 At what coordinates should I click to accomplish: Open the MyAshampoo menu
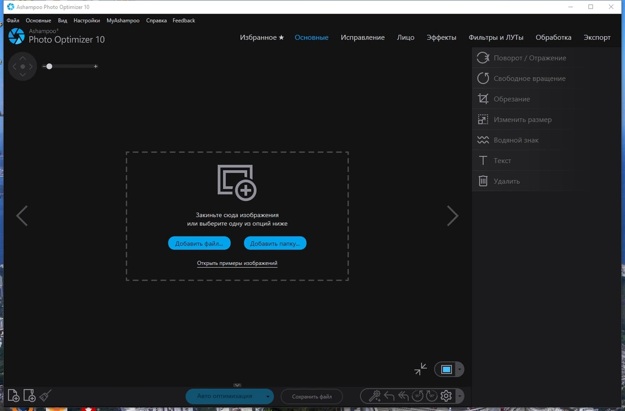(x=123, y=20)
